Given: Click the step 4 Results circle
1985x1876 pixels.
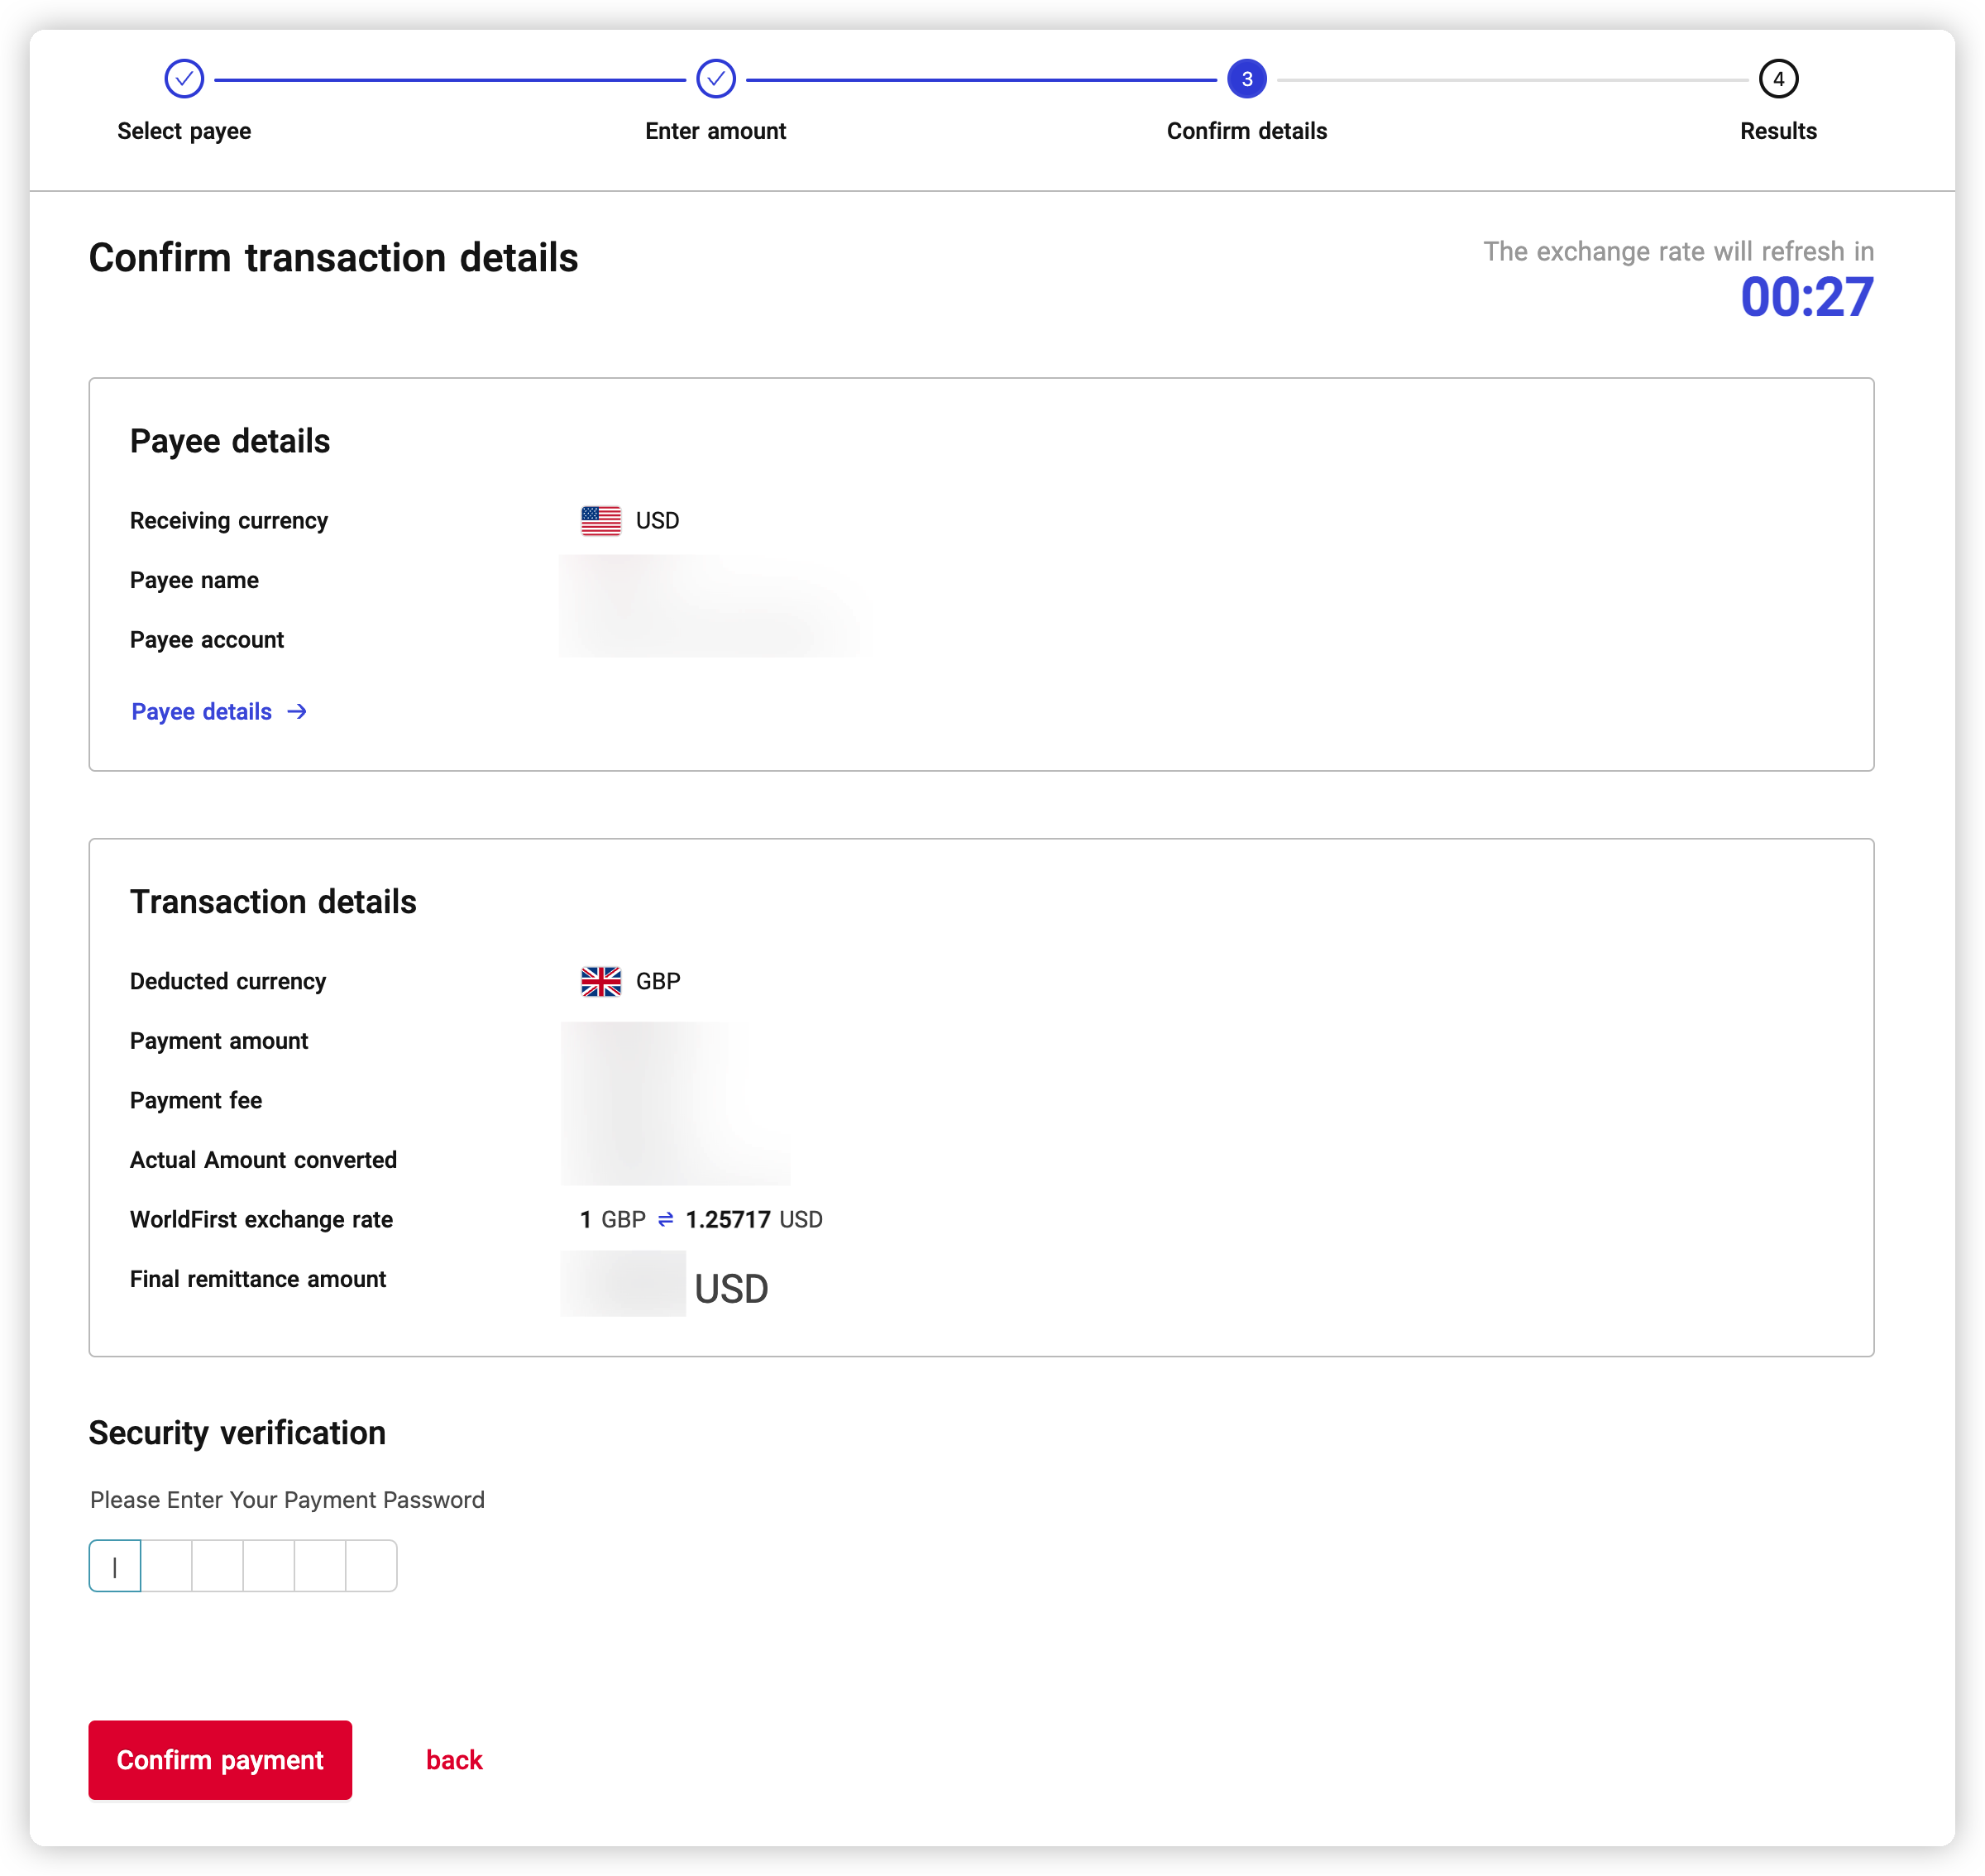Looking at the screenshot, I should point(1778,79).
